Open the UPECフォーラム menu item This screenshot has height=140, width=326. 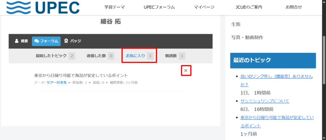159,7
